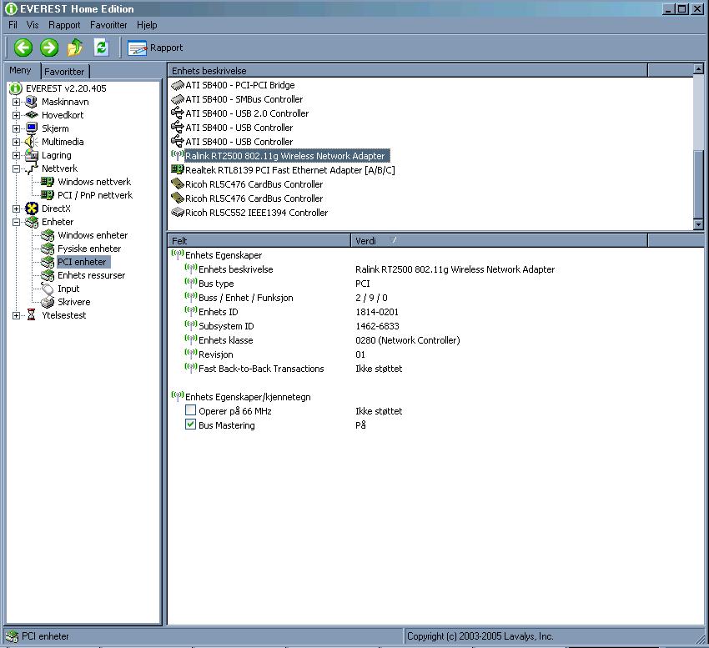Click the Ralink RT2500 wireless antenna icon

(x=177, y=155)
